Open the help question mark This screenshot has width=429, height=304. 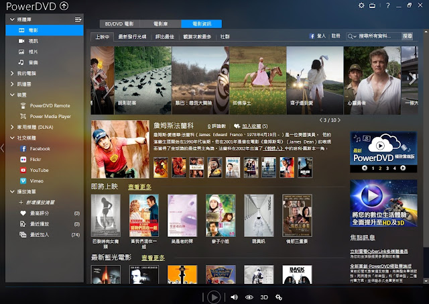(x=387, y=5)
